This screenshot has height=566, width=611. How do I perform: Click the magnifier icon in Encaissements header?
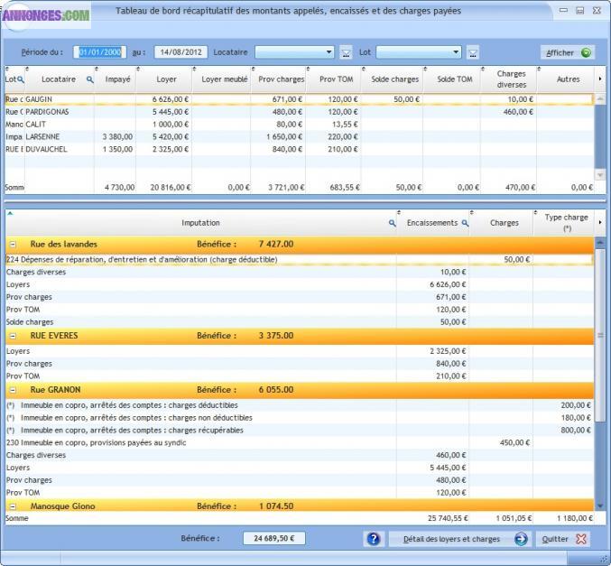coord(466,223)
